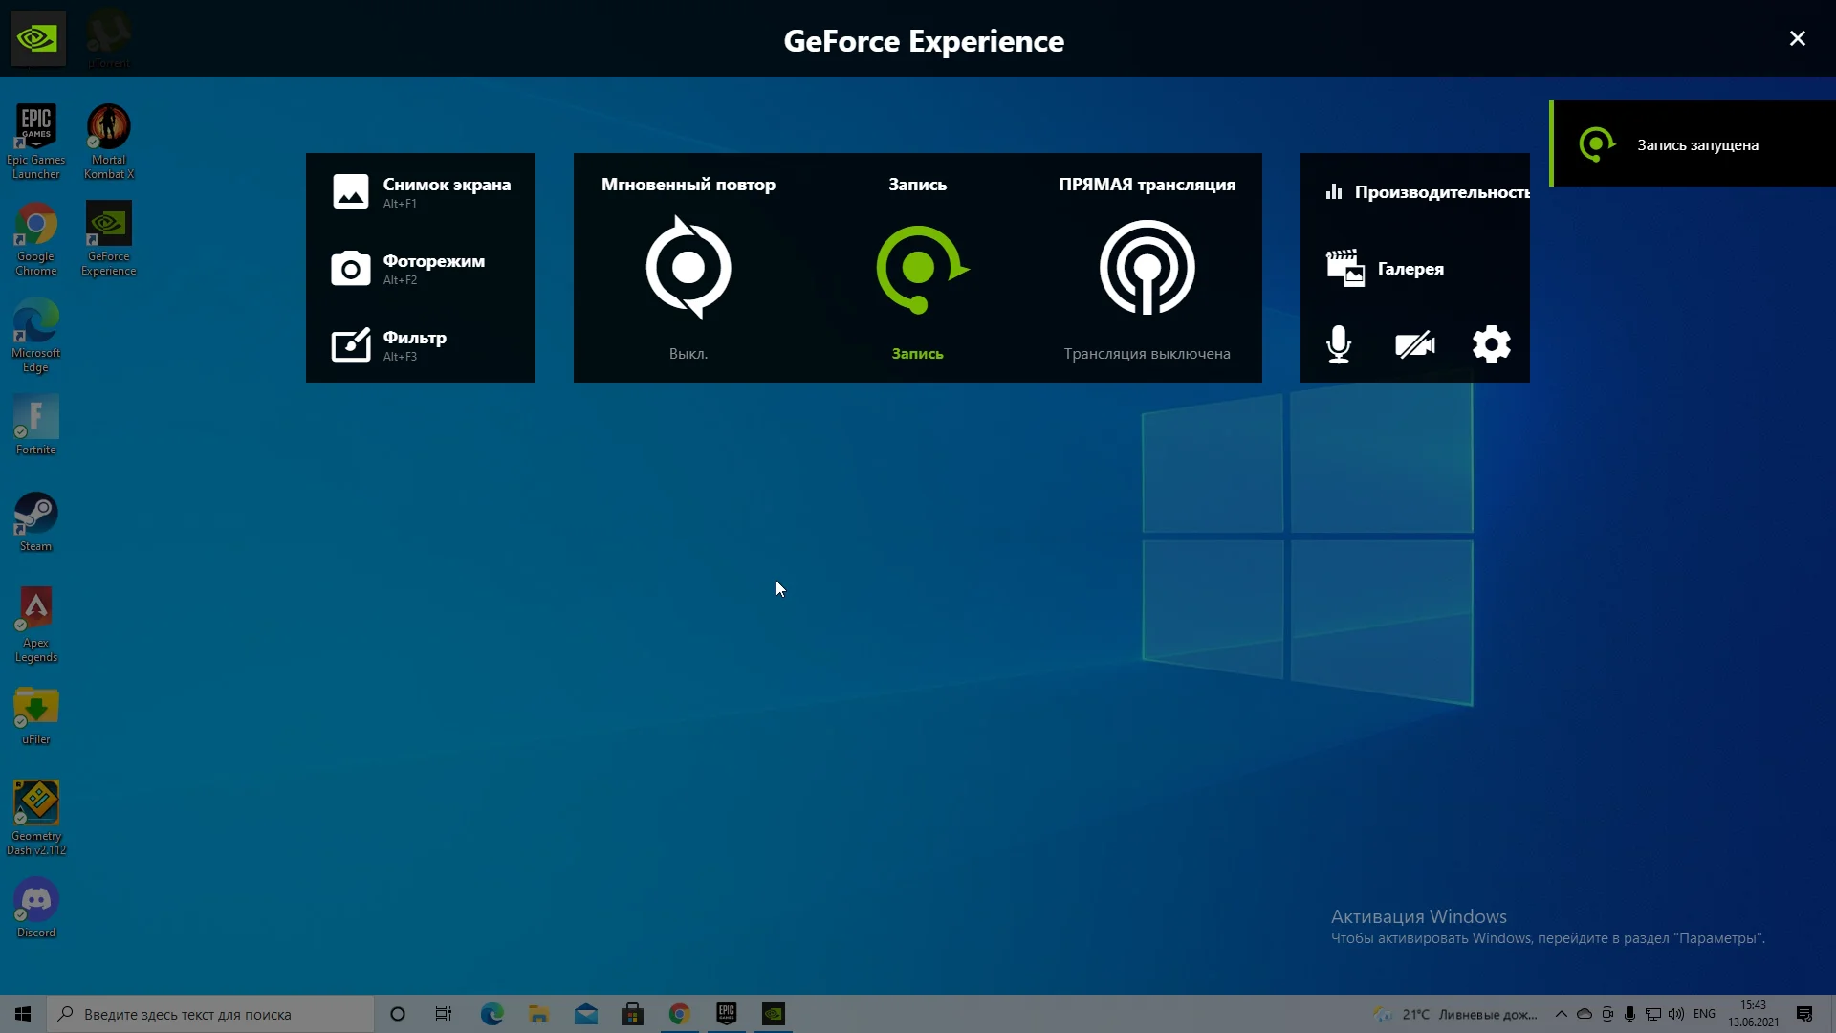1836x1033 pixels.
Task: Open Microsoft Store from taskbar
Action: point(632,1014)
